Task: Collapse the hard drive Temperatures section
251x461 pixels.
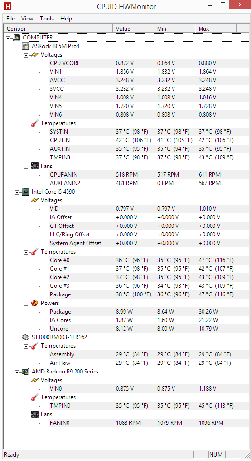Action: (26, 346)
